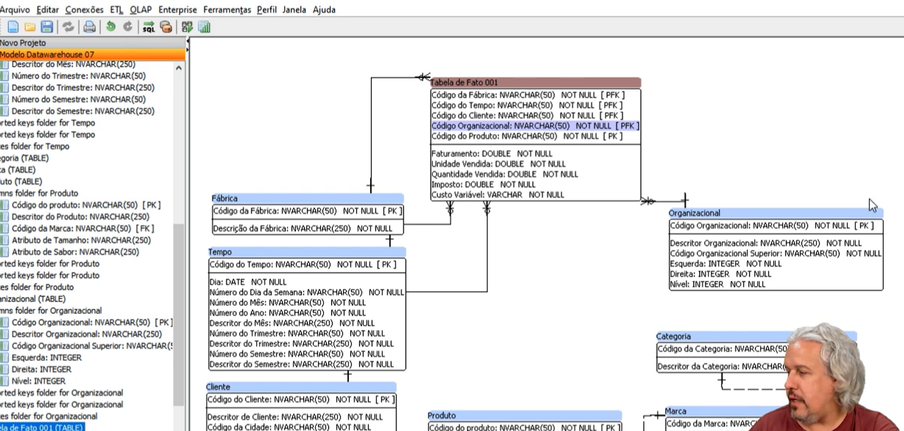The image size is (904, 431).
Task: Open the Perfil menu
Action: [267, 9]
